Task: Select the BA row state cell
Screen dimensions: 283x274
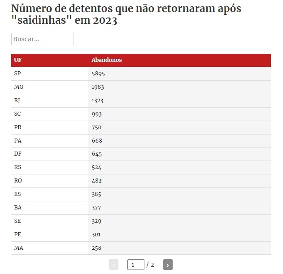Action: (x=17, y=208)
